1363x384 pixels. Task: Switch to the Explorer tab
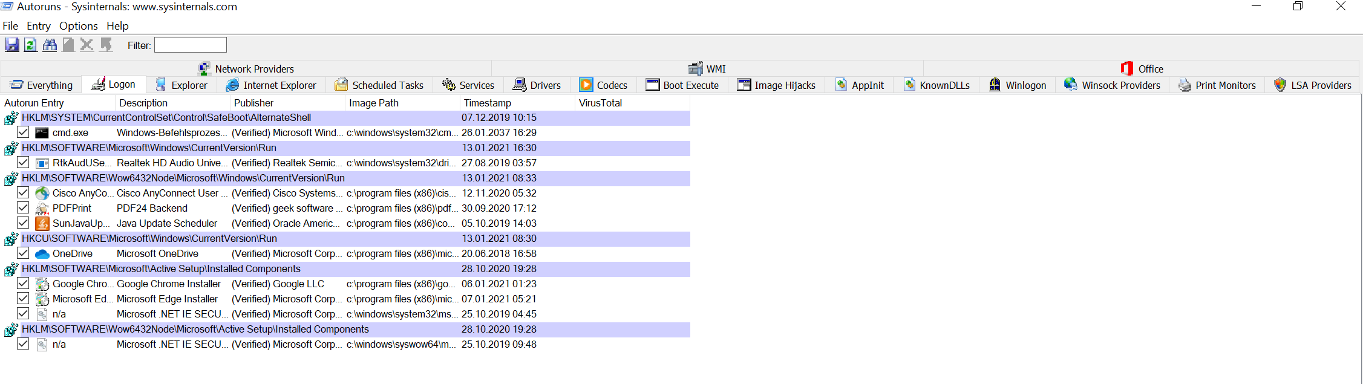tap(181, 85)
